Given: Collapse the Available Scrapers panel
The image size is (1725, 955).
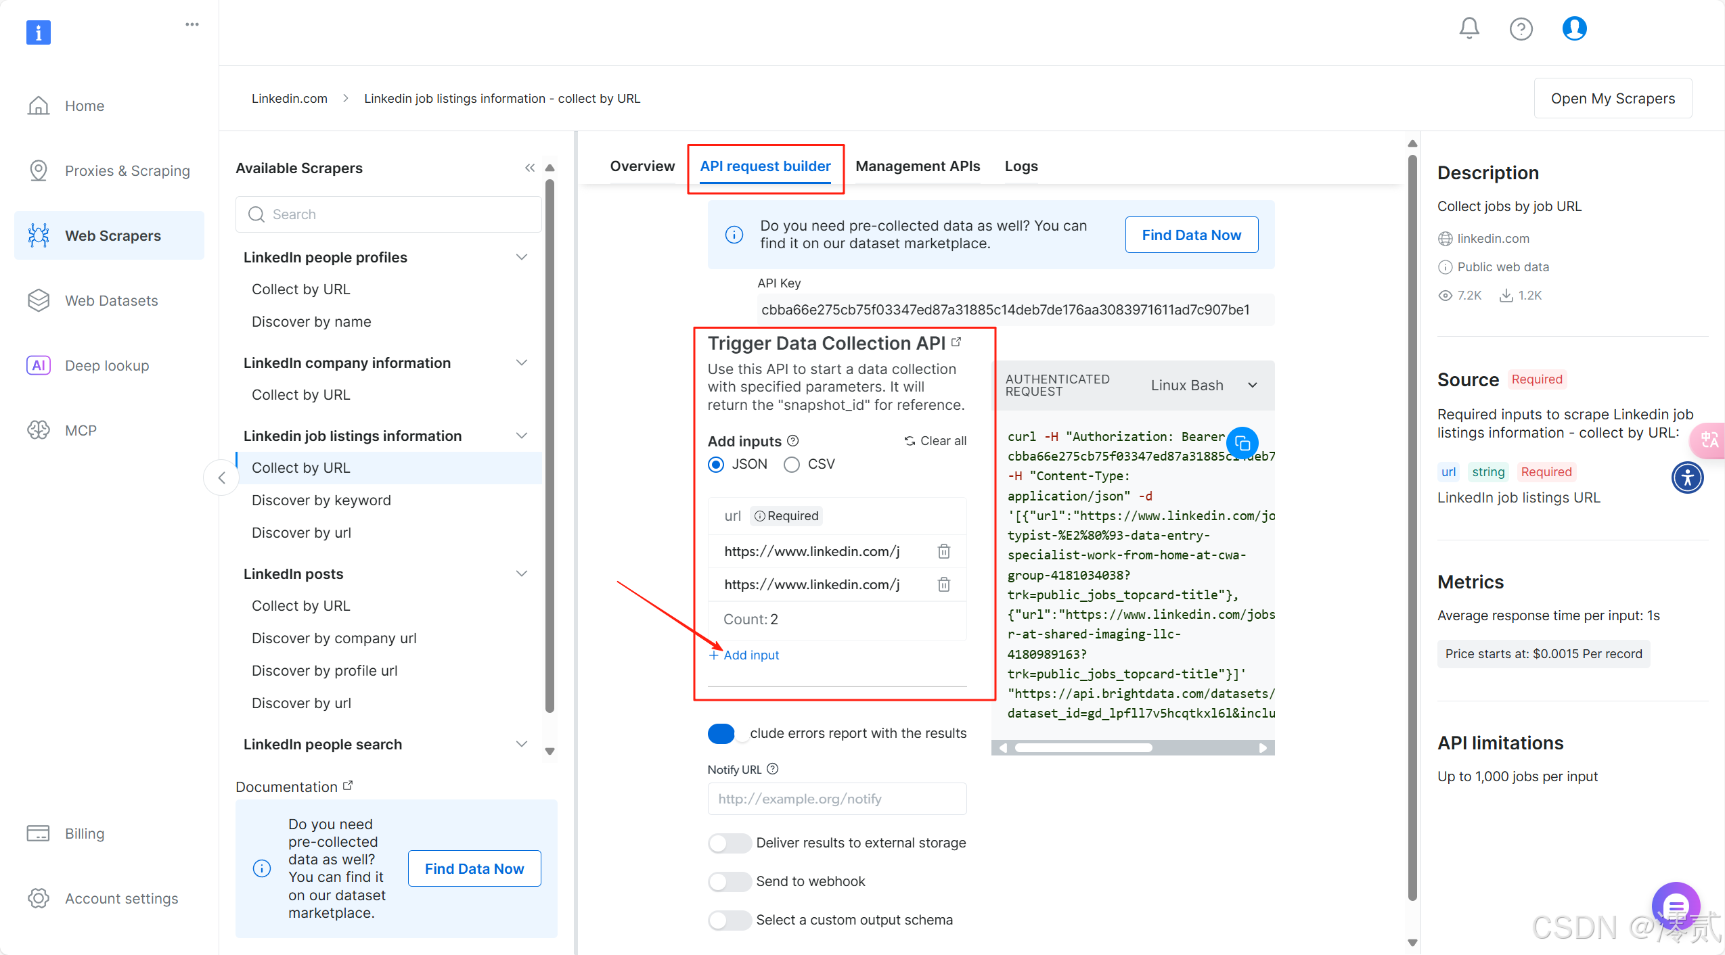Looking at the screenshot, I should [x=530, y=168].
